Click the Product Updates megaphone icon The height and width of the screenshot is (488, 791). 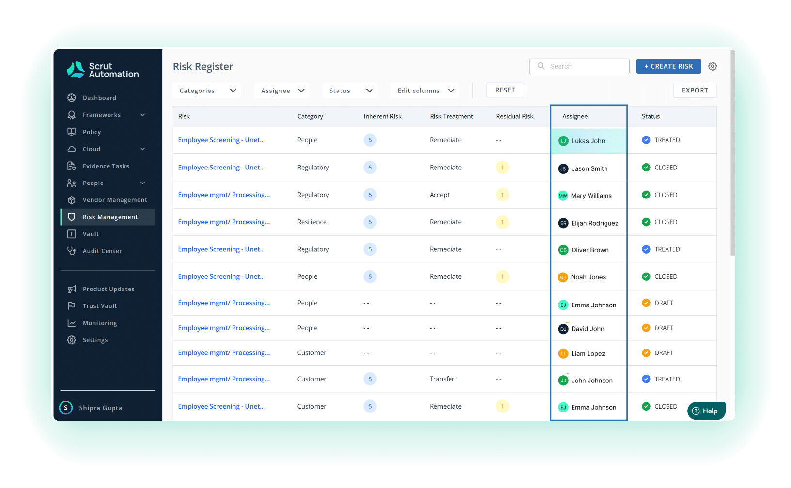click(72, 289)
